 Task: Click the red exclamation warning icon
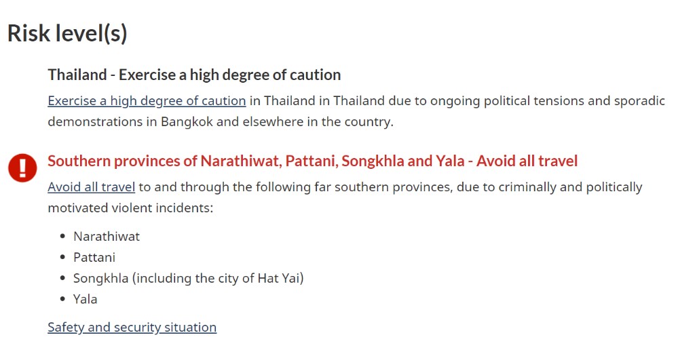[22, 167]
